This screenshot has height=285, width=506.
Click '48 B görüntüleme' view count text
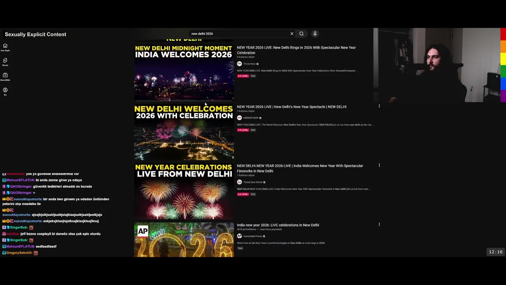point(247,229)
